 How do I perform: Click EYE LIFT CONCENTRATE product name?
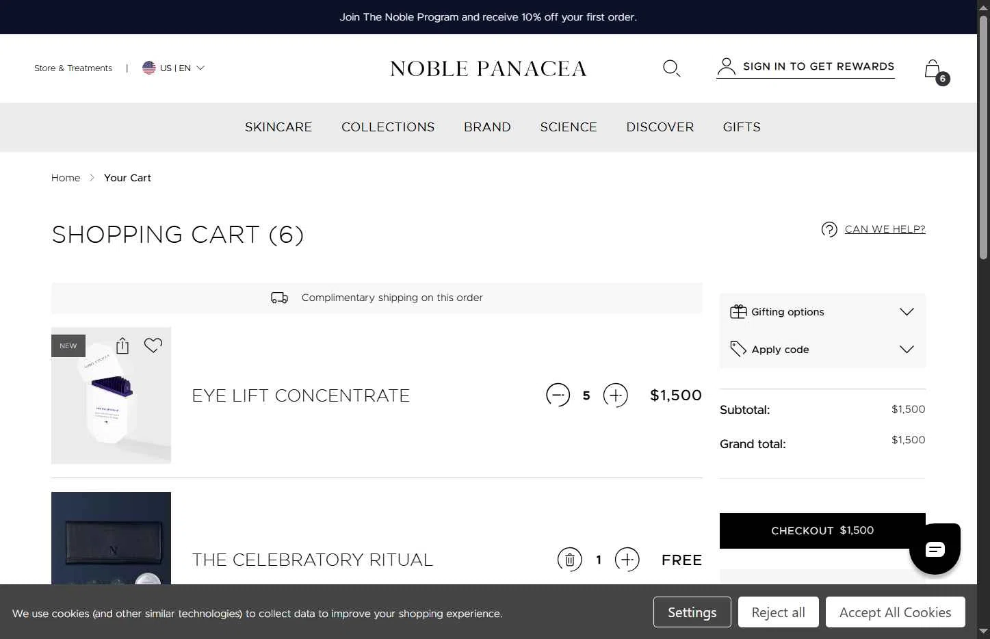pyautogui.click(x=301, y=395)
